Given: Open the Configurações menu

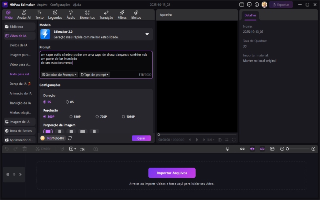Looking at the screenshot, I should 60,5.
